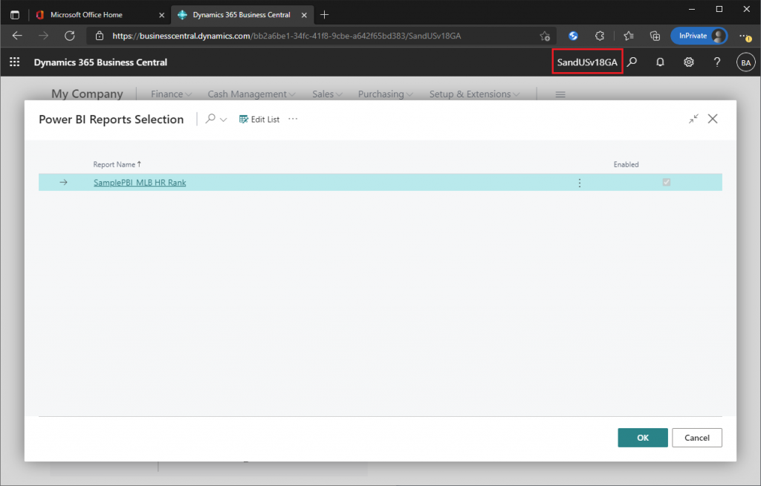Toggle the Enabled checkbox for SamplePBI_MLB HR Rank
The width and height of the screenshot is (761, 486).
[667, 182]
